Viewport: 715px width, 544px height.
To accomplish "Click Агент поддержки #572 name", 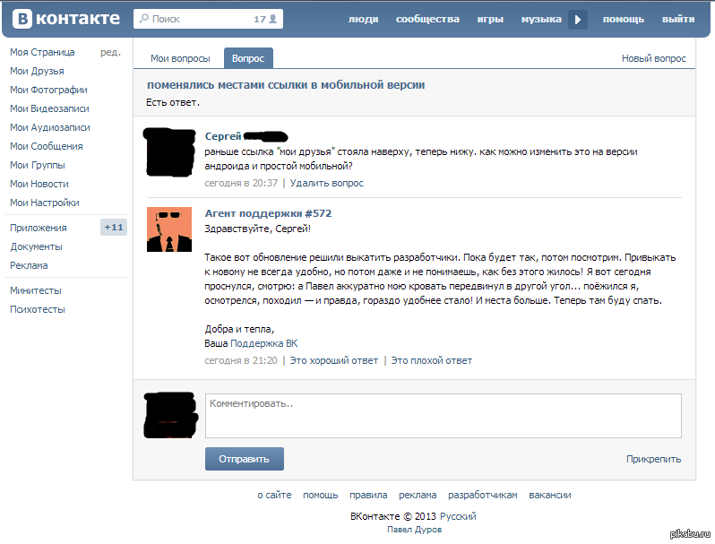I will tap(268, 213).
